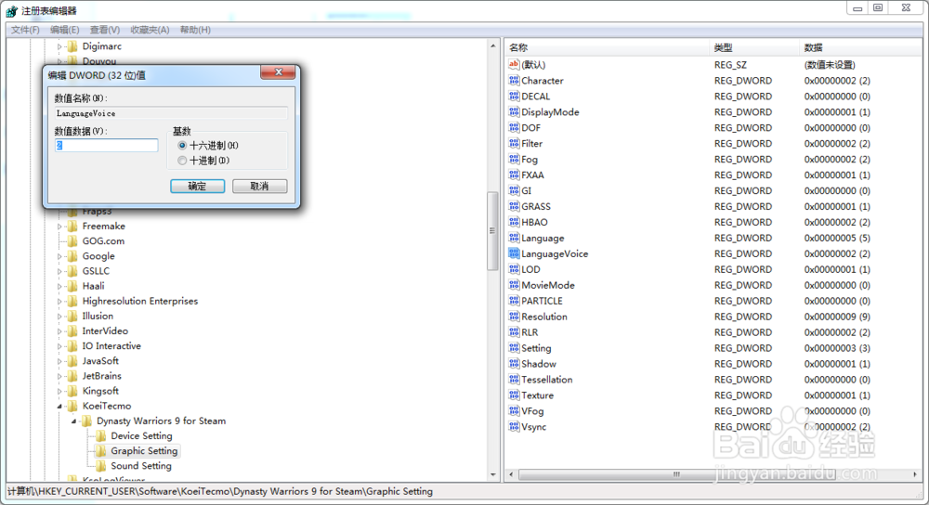Open the 帮助(H) menu
929x505 pixels.
coord(195,30)
